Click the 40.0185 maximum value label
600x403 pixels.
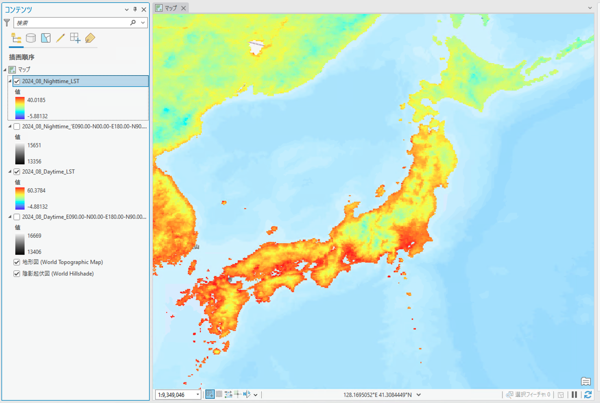(36, 100)
